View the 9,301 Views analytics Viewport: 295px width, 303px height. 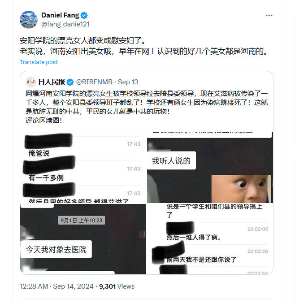pos(117,286)
